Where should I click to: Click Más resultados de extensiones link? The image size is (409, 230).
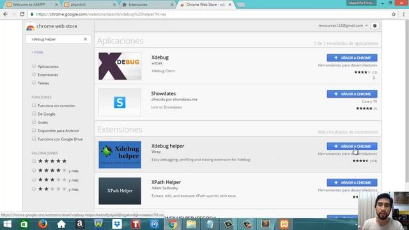[348, 132]
